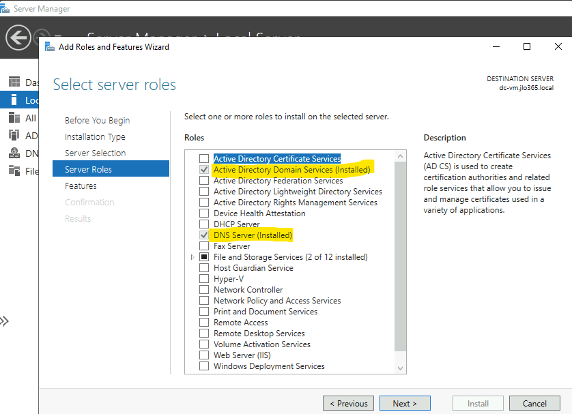Check Active Directory Certificate Services checkbox
The image size is (572, 414).
(204, 158)
